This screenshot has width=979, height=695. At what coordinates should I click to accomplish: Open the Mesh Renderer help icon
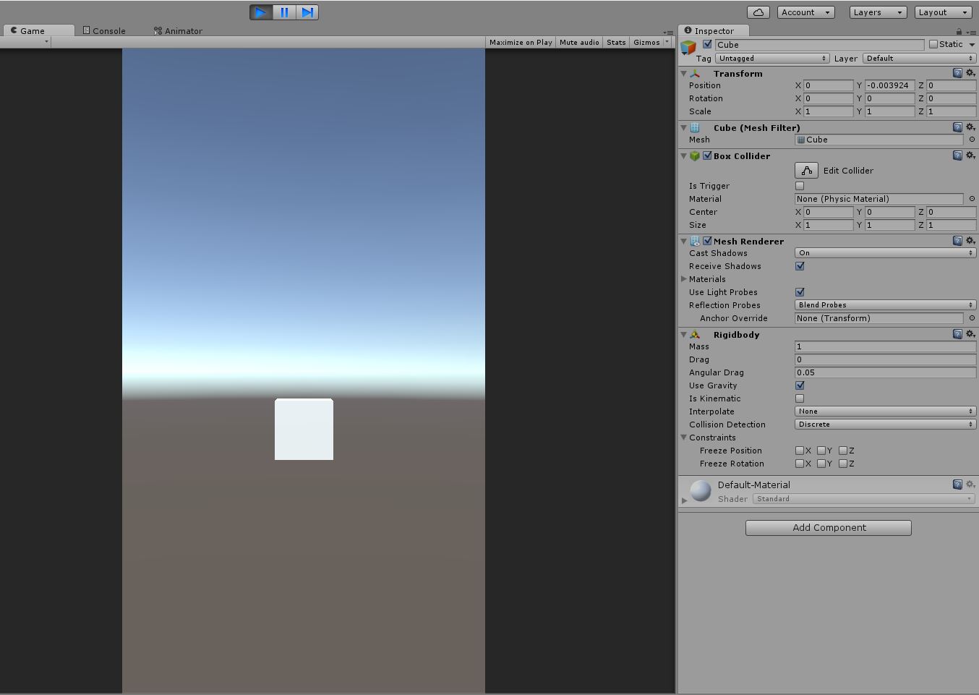[957, 241]
